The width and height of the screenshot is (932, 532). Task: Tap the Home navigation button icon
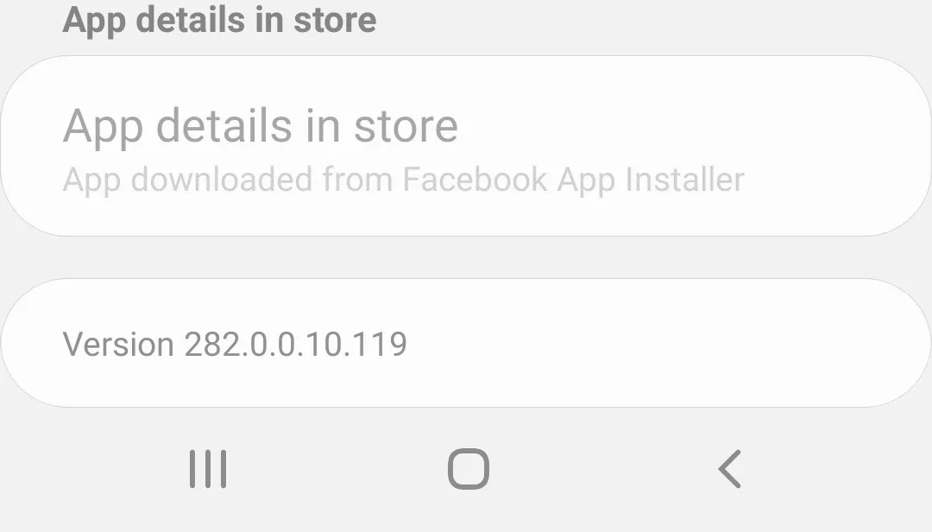tap(469, 469)
